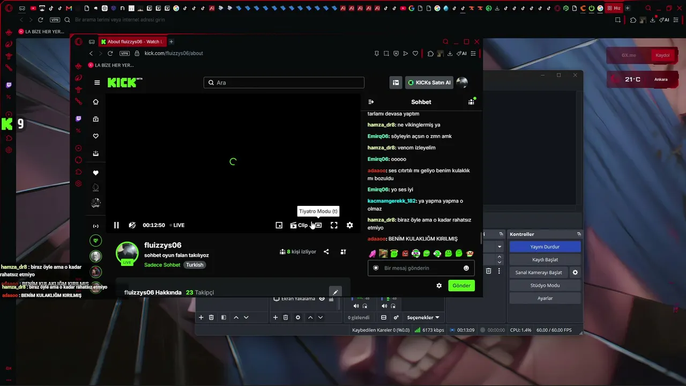Add a new source in OBS
The image size is (686, 386).
275,317
